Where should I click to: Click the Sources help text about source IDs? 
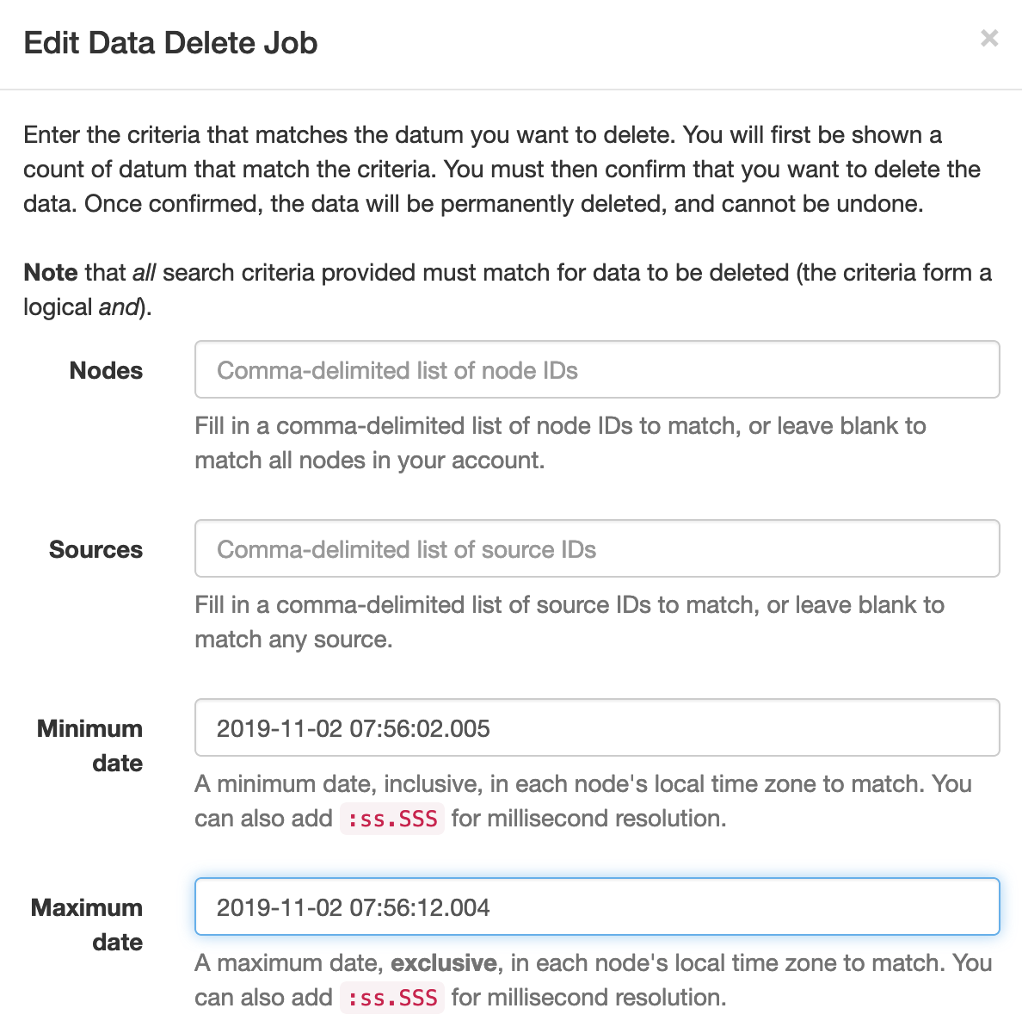569,622
